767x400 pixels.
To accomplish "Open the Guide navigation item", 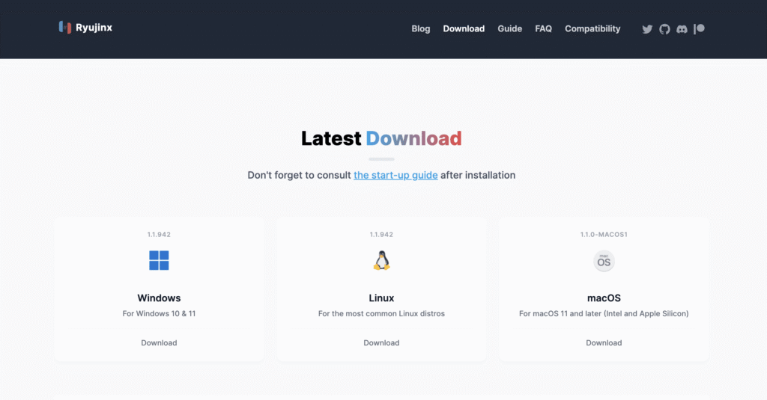I will pyautogui.click(x=509, y=29).
